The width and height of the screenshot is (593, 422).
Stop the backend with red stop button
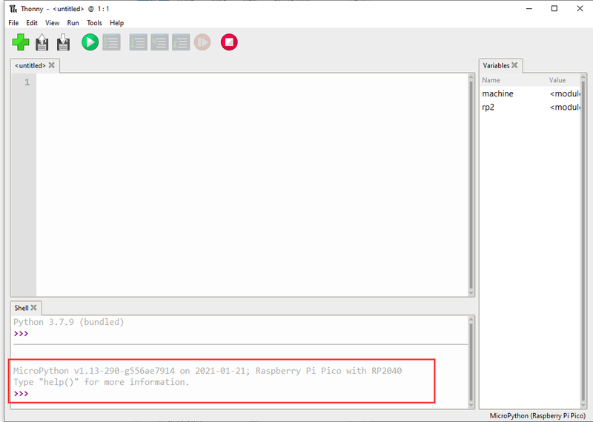point(229,42)
